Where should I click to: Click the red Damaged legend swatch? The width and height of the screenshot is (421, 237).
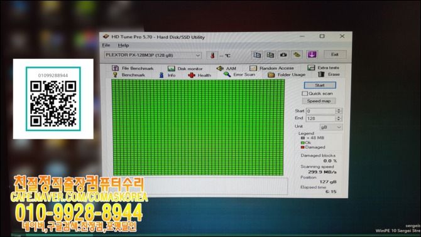click(303, 147)
